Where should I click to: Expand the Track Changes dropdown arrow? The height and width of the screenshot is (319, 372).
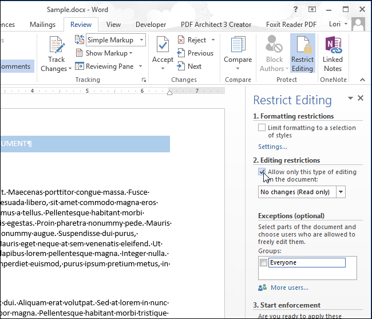[70, 69]
